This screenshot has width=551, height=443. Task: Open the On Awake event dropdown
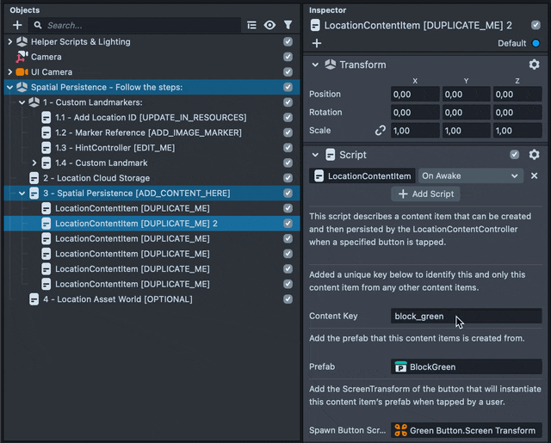point(470,175)
